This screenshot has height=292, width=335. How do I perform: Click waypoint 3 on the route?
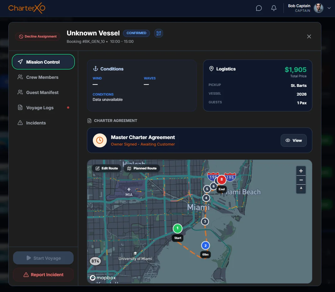205,222
